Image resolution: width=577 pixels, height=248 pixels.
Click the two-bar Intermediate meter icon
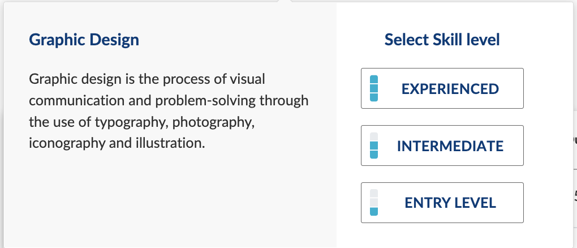point(374,146)
